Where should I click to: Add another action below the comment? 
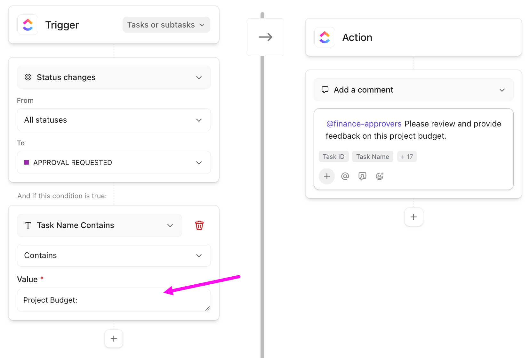414,217
